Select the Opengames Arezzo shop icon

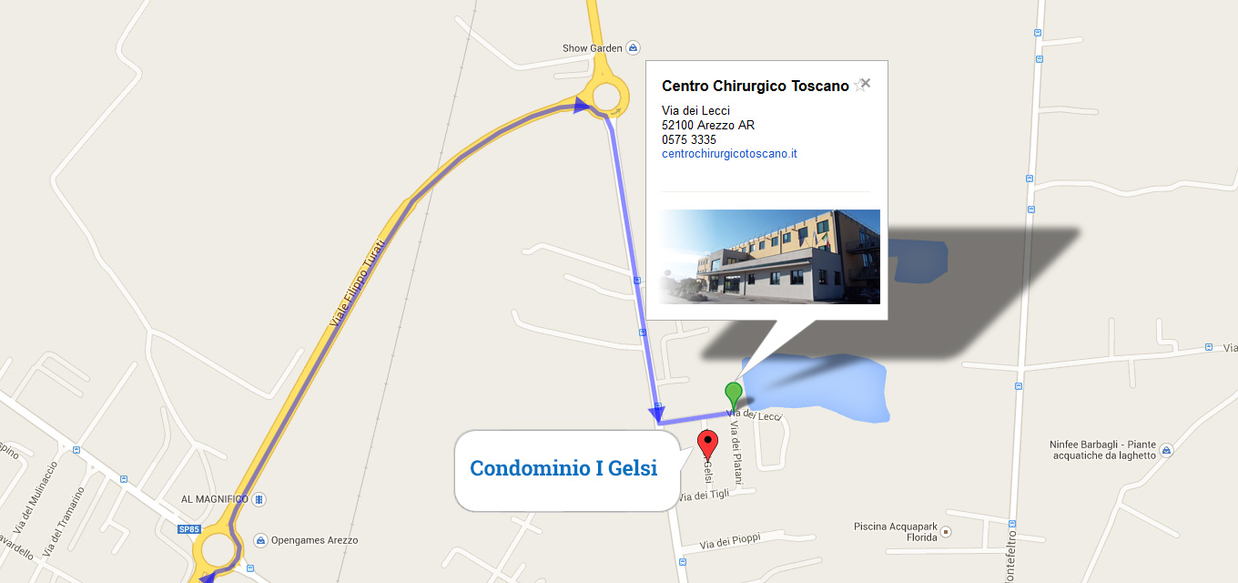[261, 540]
